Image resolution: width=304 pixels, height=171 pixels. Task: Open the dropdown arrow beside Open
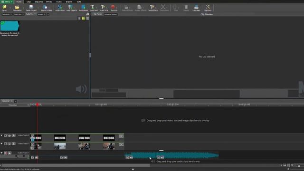click(10, 8)
